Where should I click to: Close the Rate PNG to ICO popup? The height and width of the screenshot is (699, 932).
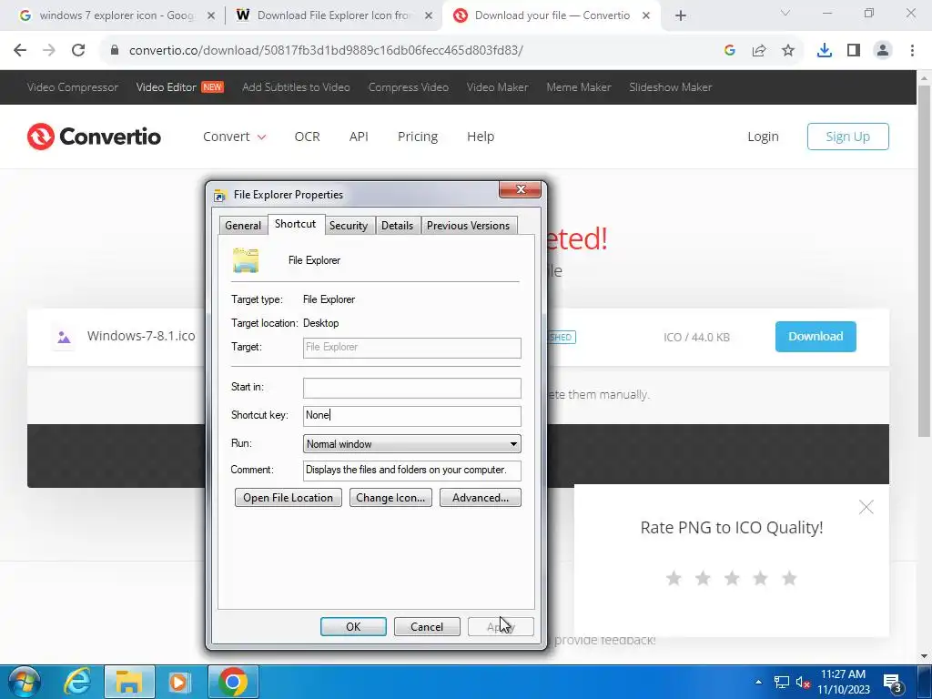click(866, 507)
